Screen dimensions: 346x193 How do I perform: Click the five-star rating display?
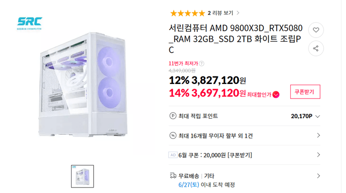[188, 13]
